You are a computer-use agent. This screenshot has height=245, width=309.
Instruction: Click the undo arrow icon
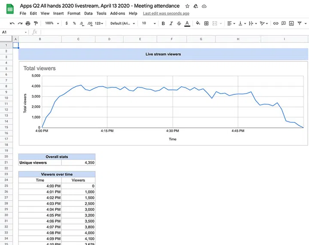pyautogui.click(x=12, y=23)
